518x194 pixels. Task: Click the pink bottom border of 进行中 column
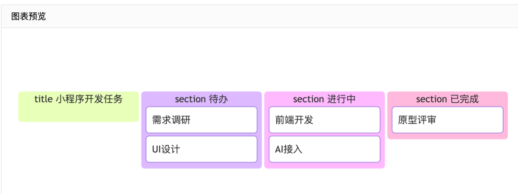pyautogui.click(x=324, y=166)
